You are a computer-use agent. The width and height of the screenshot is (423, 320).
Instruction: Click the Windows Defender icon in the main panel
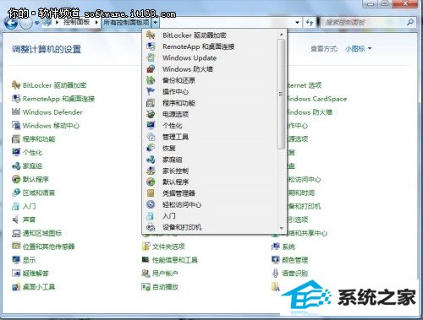[x=16, y=111]
